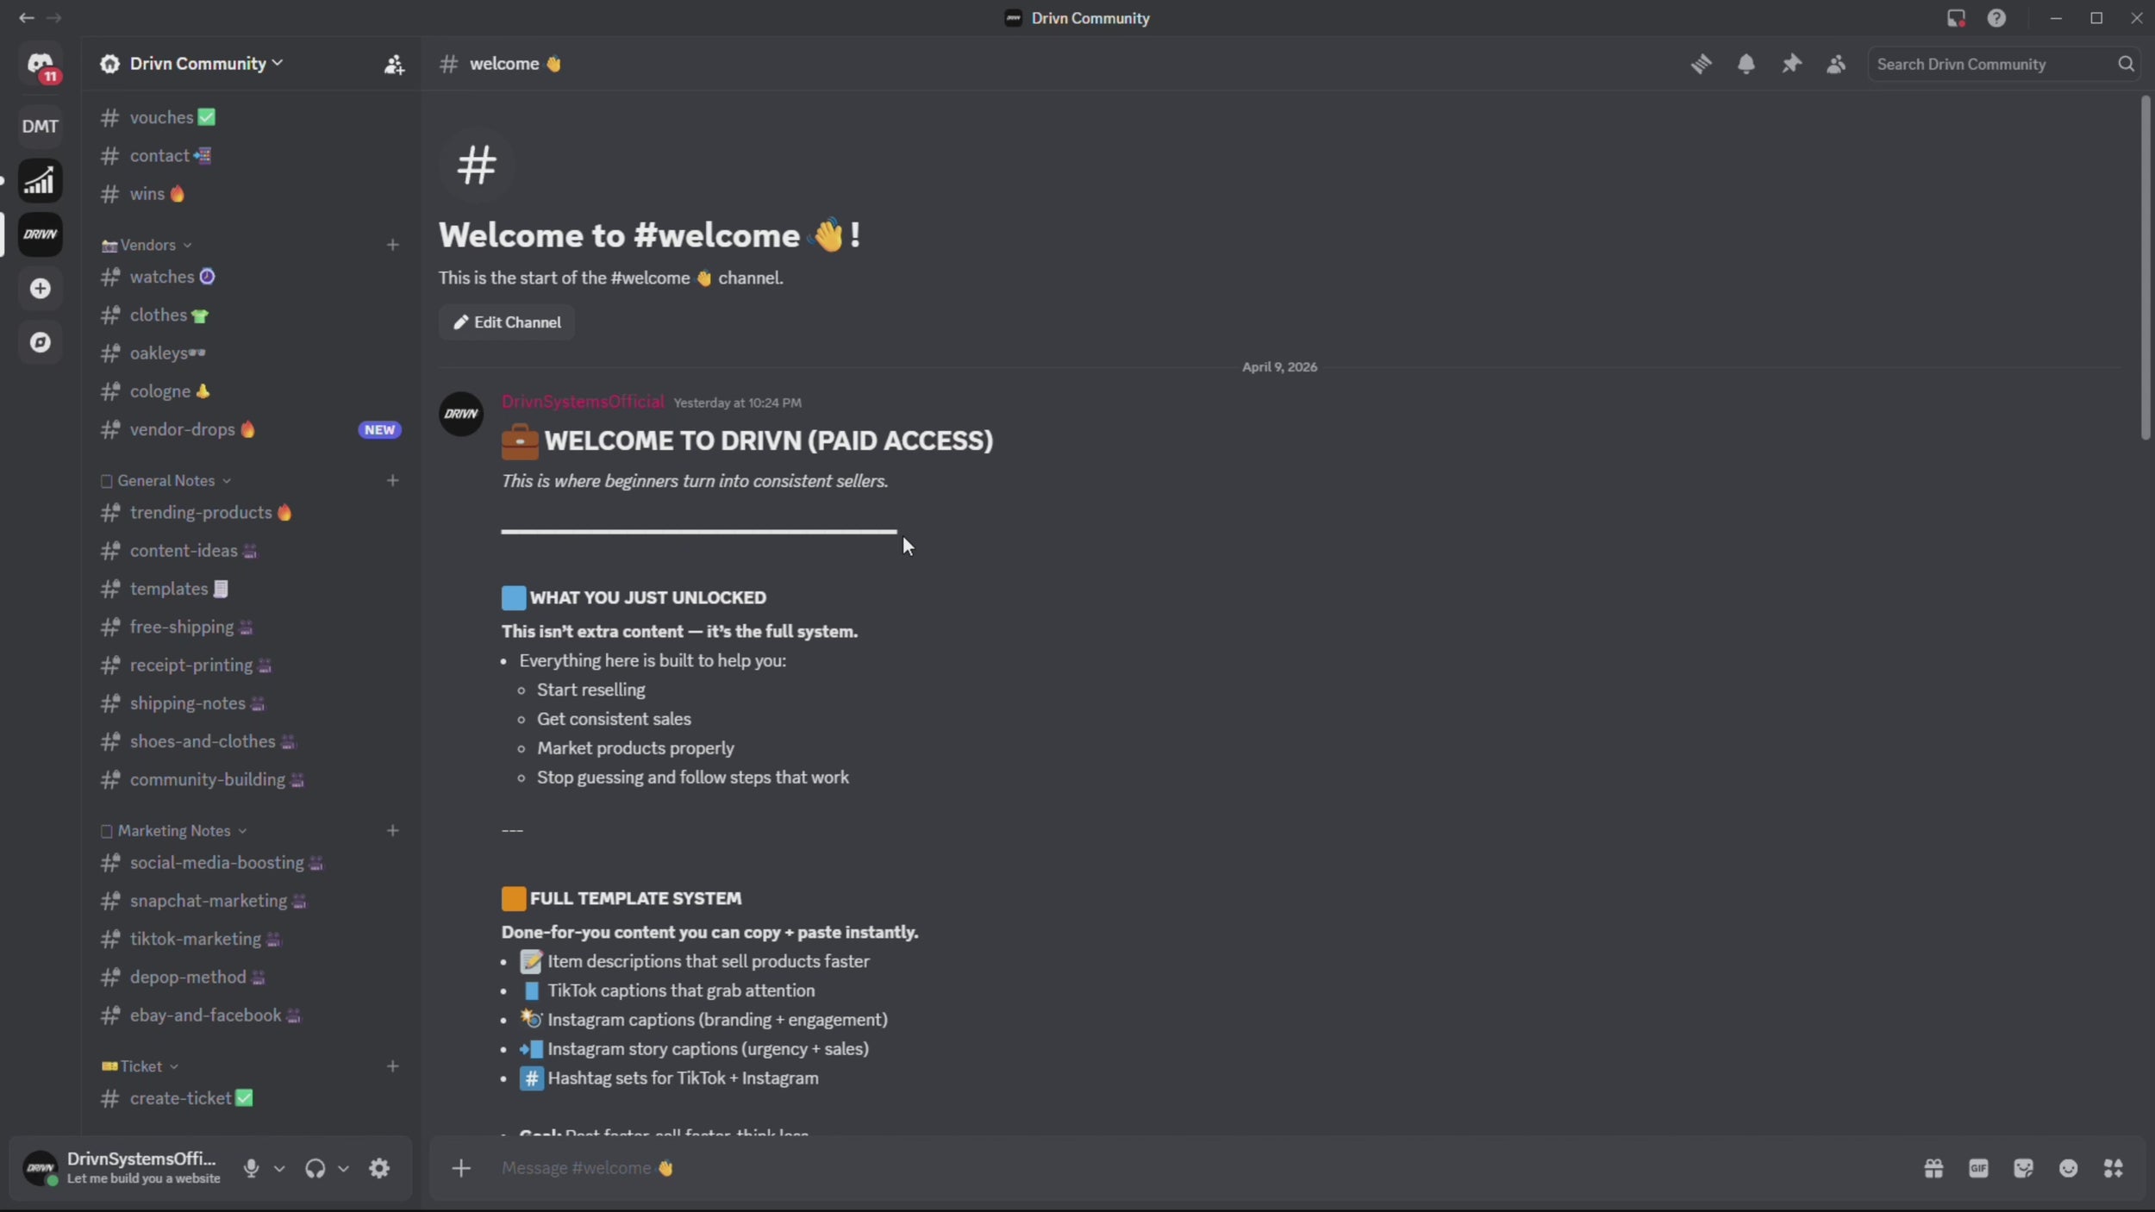Switch to the trending-products channel
Viewport: 2155px width, 1212px height.
tap(201, 513)
